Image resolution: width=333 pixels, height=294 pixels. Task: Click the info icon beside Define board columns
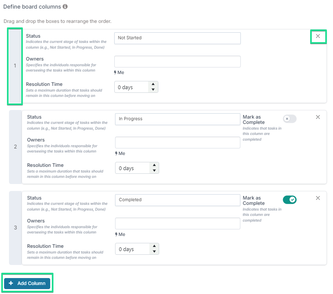tap(65, 7)
